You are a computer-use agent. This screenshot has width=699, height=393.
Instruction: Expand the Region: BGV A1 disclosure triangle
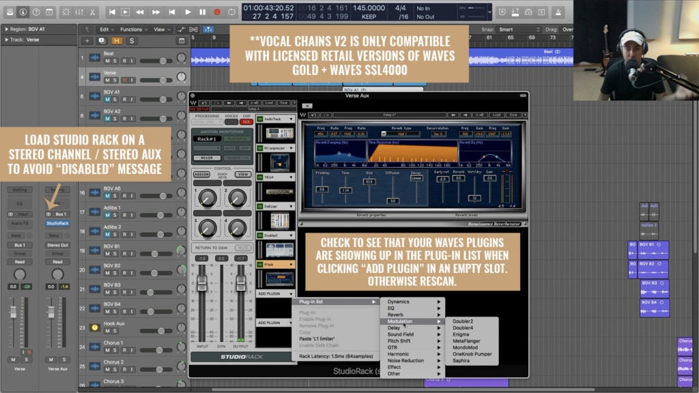7,29
